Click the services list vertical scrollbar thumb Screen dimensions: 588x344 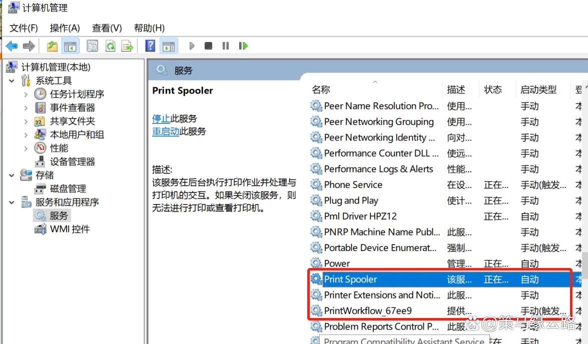tap(585, 266)
